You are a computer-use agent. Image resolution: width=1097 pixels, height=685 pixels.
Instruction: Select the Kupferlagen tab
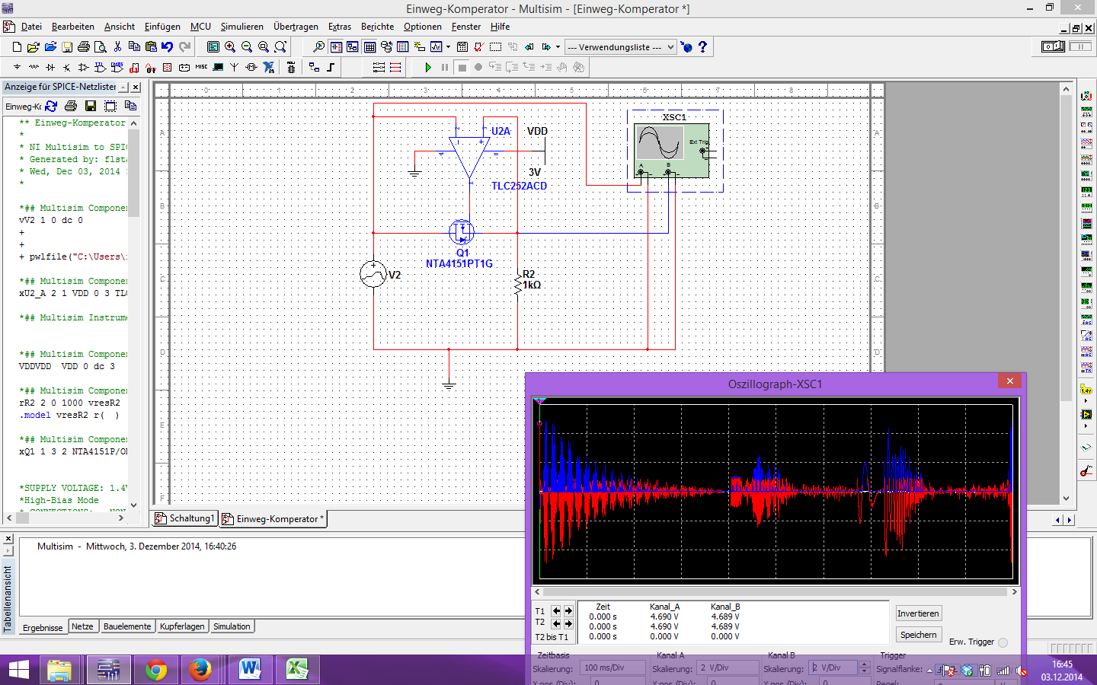(x=182, y=626)
